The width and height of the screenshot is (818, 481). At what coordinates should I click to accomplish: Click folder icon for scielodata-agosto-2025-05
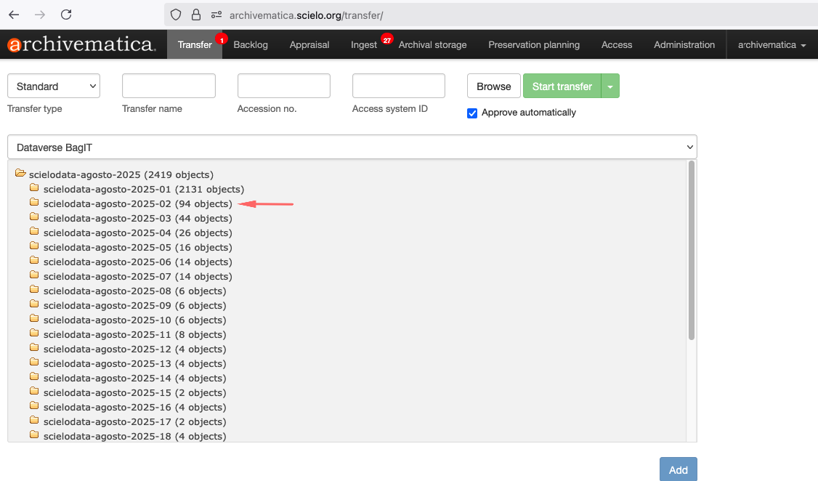pyautogui.click(x=34, y=247)
